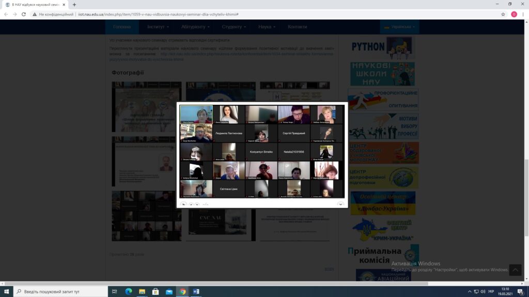Image resolution: width=529 pixels, height=297 pixels.
Task: Bookmark this page with the star icon
Action: click(x=503, y=14)
